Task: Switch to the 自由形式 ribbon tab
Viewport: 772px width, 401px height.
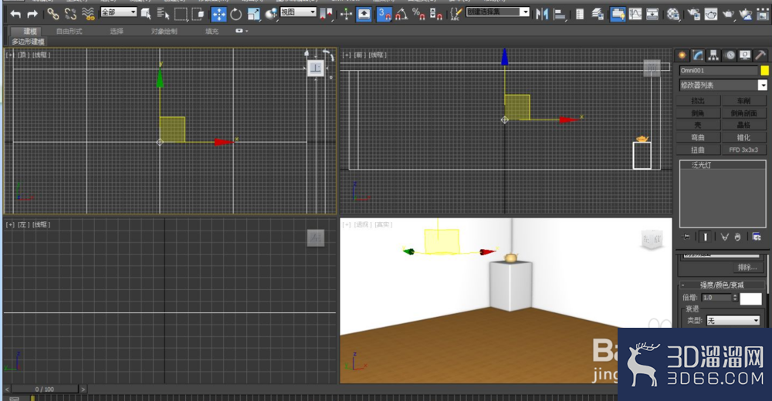Action: [x=69, y=31]
